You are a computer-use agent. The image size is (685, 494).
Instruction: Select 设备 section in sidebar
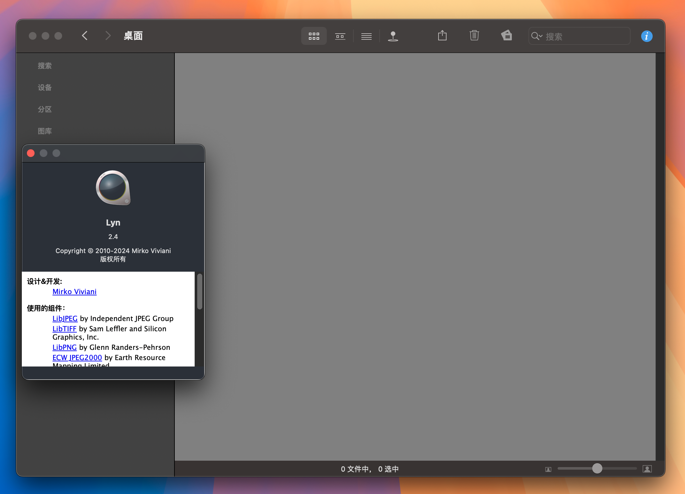point(45,88)
